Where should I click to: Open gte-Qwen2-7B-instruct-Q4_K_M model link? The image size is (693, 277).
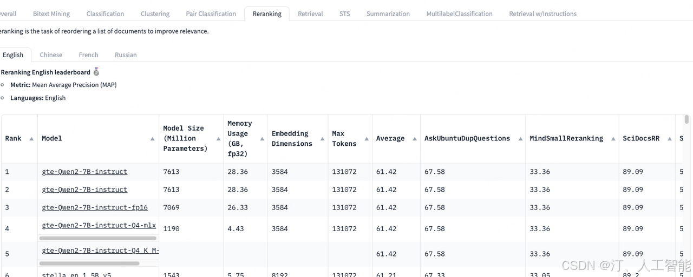[x=100, y=251]
